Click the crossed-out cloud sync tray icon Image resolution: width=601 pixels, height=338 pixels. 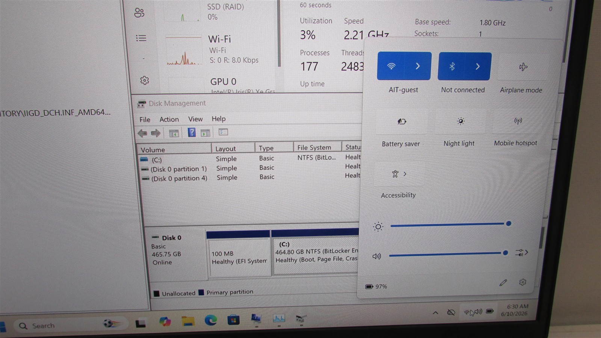click(x=451, y=312)
